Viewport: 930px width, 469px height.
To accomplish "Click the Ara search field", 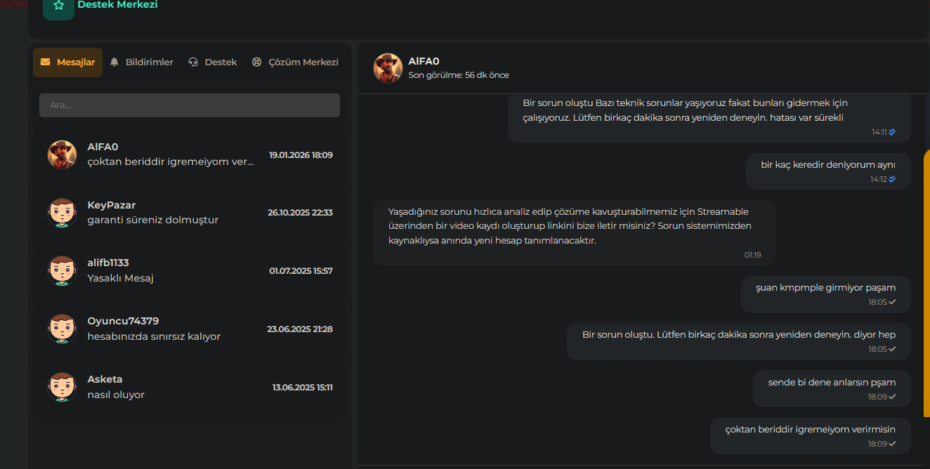I will tap(190, 105).
